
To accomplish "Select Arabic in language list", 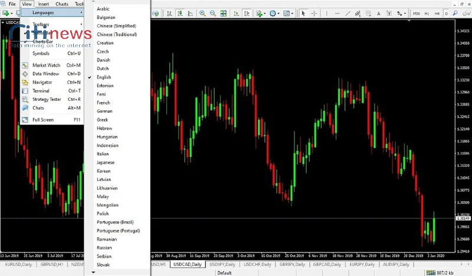I will coord(117,9).
